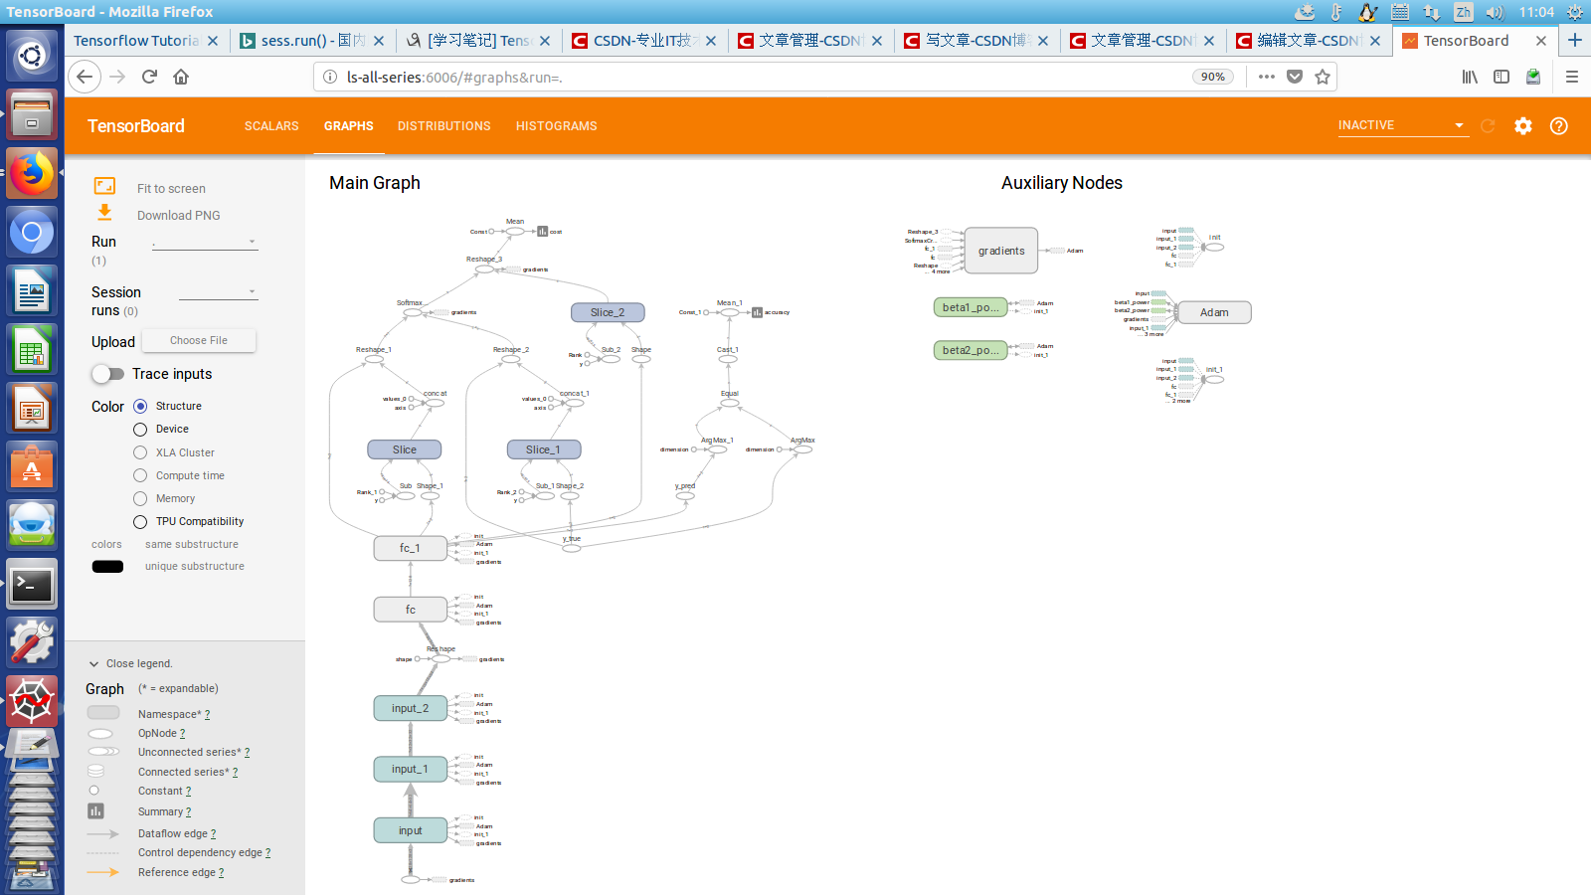Image resolution: width=1591 pixels, height=895 pixels.
Task: Select XLA Cluster color option
Action: pyautogui.click(x=140, y=452)
